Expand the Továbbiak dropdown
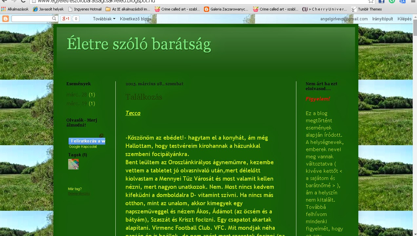This screenshot has width=417, height=236. click(x=104, y=19)
